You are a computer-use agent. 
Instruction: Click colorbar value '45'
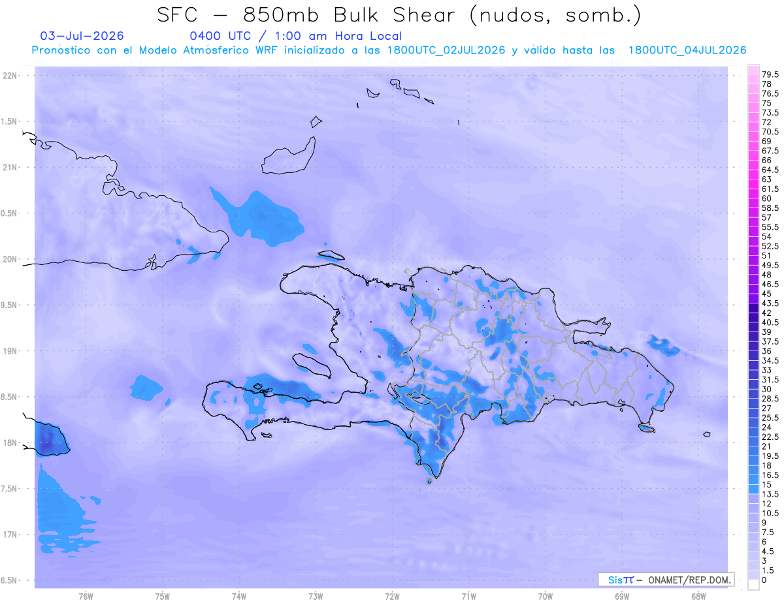pos(767,294)
